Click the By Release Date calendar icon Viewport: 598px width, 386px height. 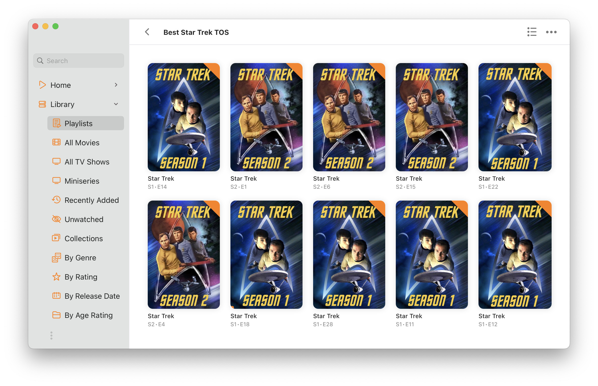pos(56,296)
